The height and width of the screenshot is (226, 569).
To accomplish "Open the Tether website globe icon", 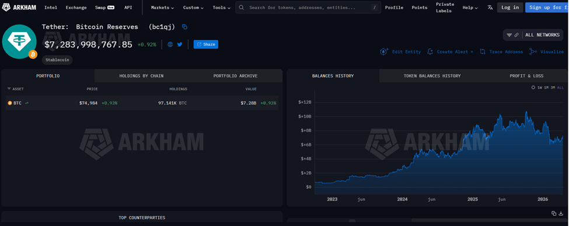I will 170,44.
